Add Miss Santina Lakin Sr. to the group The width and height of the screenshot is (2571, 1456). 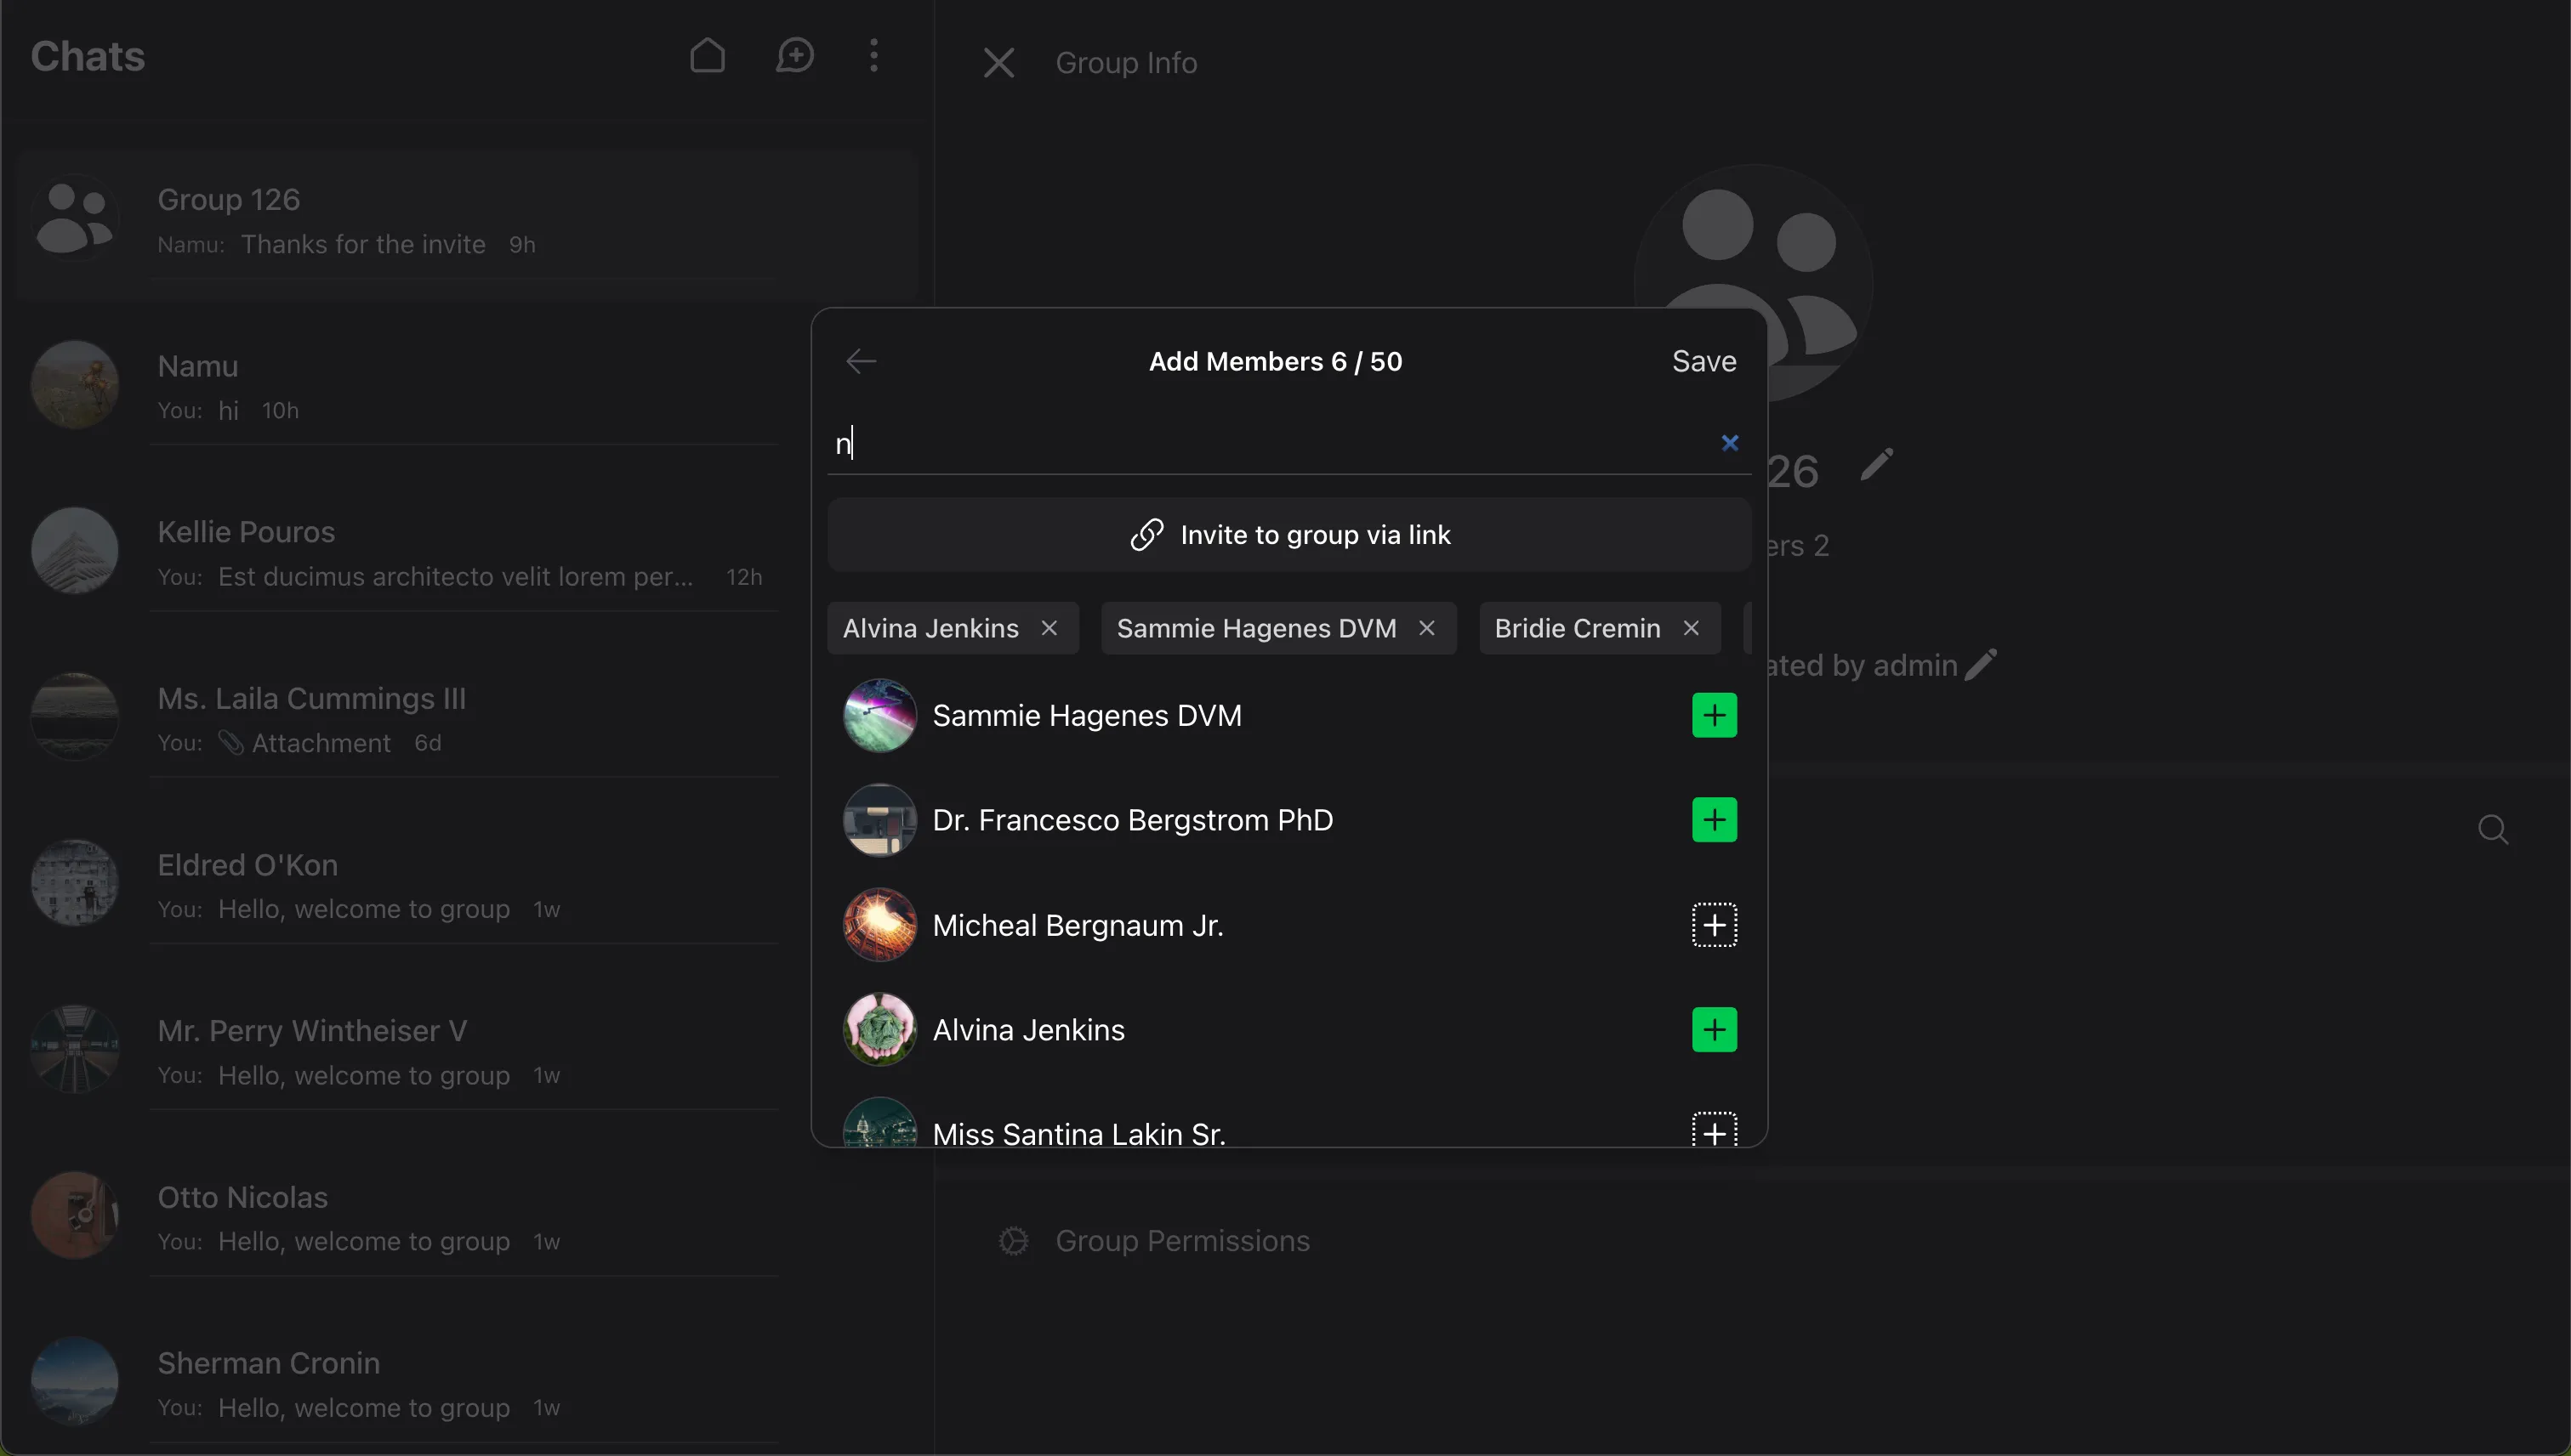click(1714, 1130)
